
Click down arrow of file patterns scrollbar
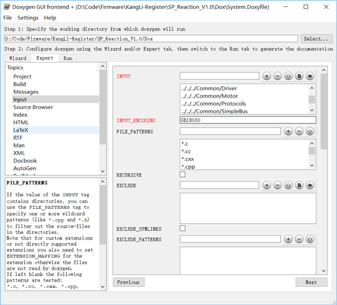click(312, 165)
